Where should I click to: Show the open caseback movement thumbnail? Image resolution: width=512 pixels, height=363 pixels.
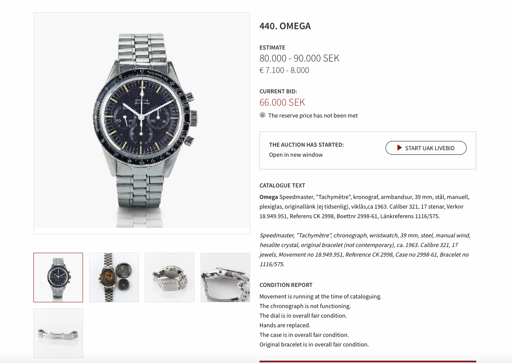coord(114,277)
